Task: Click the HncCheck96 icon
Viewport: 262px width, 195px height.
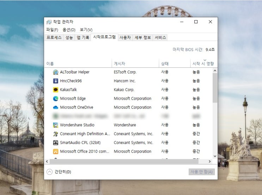Action: click(x=55, y=81)
